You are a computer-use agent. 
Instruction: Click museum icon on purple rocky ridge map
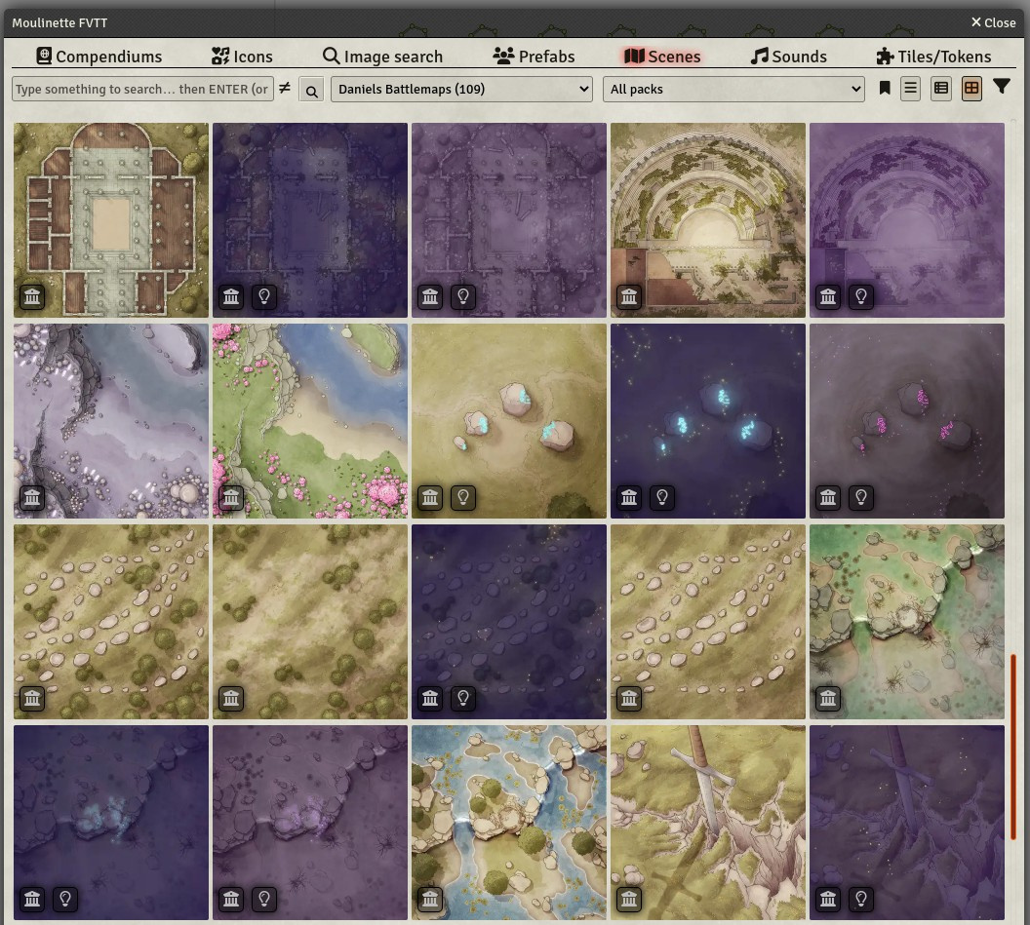(231, 900)
